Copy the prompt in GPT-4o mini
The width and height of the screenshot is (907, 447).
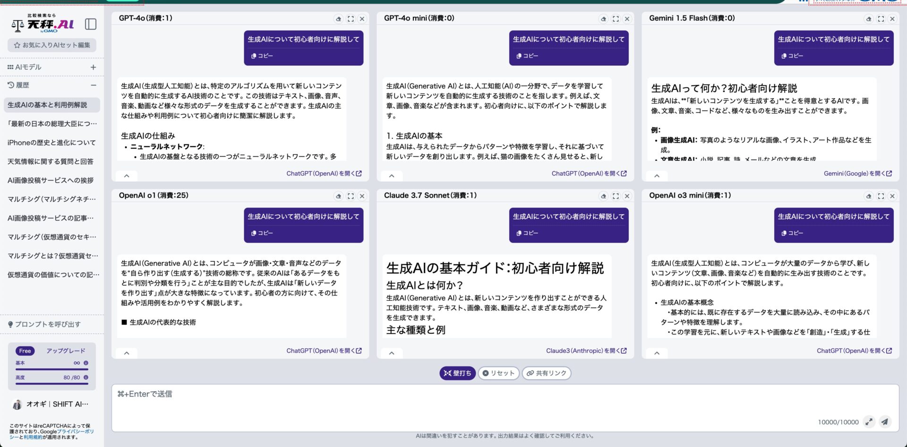(x=527, y=56)
